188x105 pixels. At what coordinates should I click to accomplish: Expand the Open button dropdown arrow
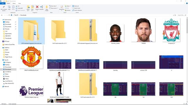(x=70, y=6)
